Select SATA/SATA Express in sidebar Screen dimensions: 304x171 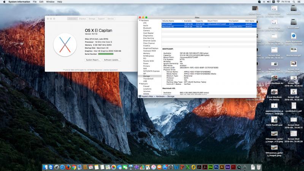pos(151,71)
